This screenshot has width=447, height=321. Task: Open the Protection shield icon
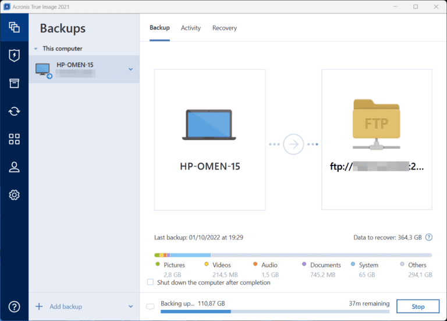pos(14,55)
